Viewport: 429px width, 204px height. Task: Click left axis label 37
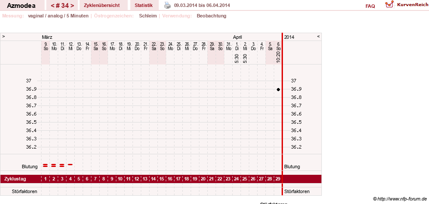pos(29,81)
